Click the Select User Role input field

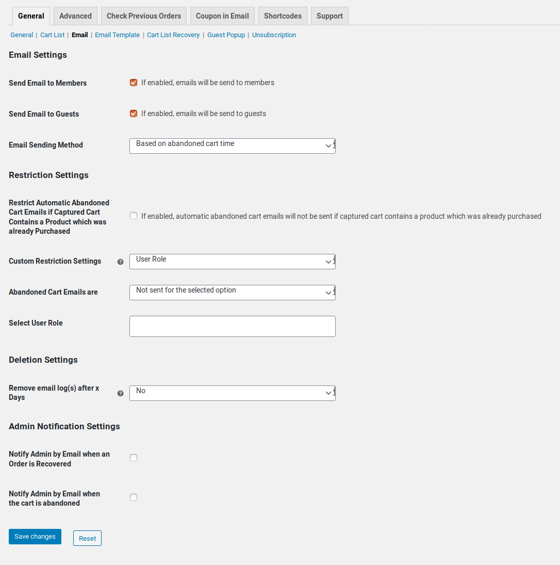coord(232,326)
